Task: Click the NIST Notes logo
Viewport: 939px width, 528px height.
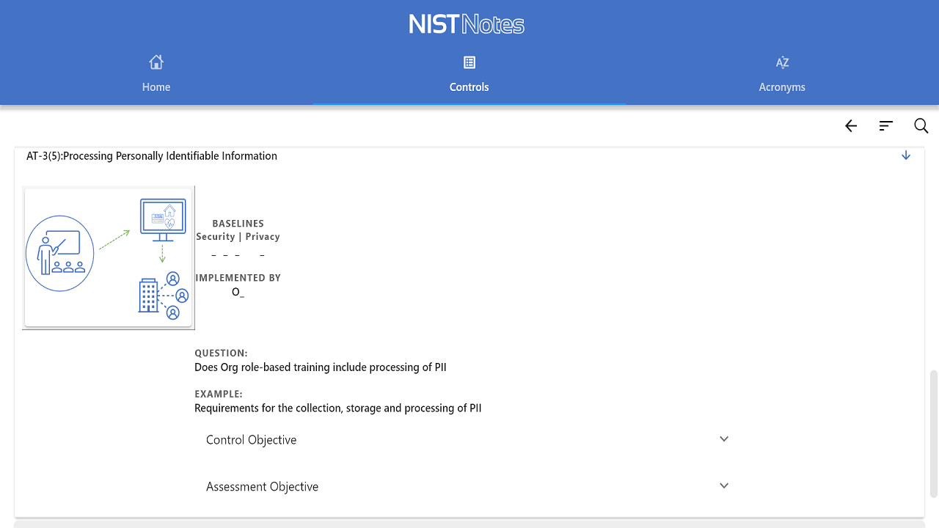Action: (x=467, y=24)
